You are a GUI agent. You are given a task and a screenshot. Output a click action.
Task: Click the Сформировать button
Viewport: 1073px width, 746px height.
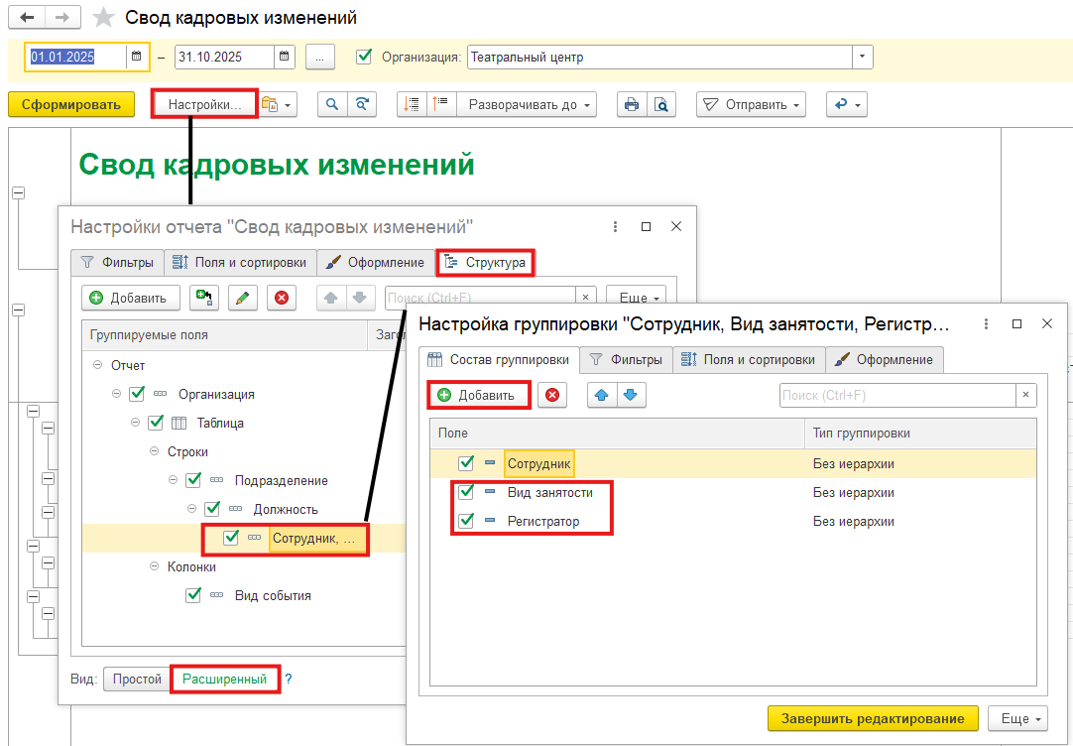[x=71, y=105]
